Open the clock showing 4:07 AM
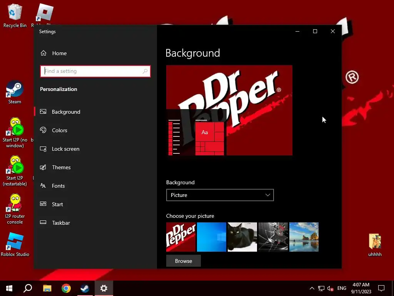This screenshot has width=394, height=296. (361, 288)
